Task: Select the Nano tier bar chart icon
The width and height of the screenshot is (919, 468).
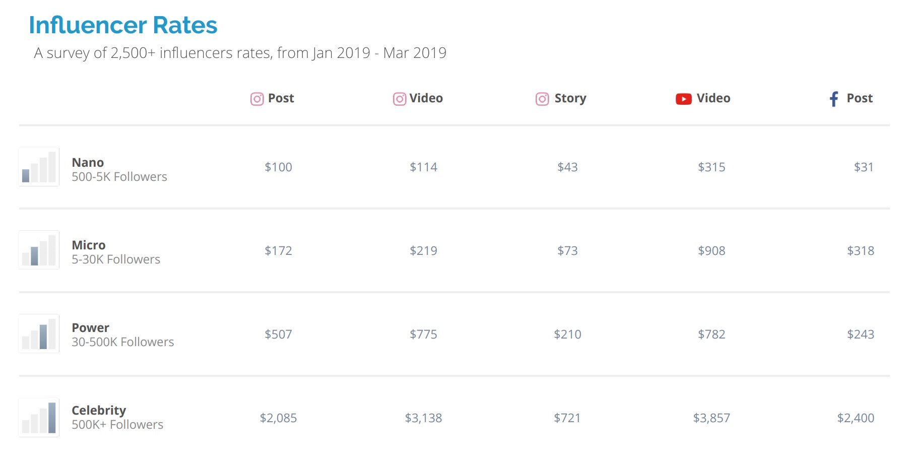Action: (39, 167)
